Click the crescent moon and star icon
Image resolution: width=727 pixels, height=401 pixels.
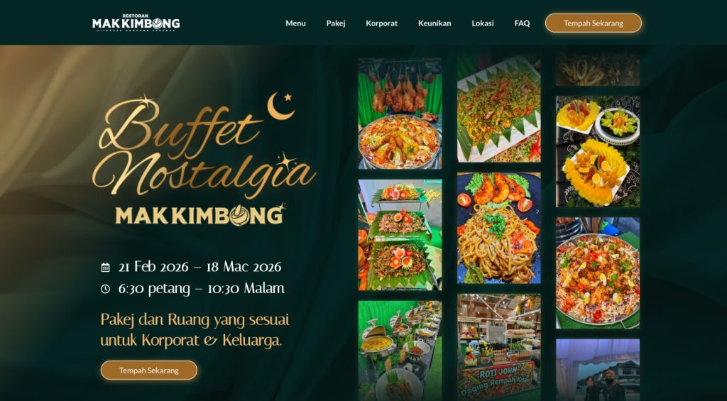[x=280, y=105]
